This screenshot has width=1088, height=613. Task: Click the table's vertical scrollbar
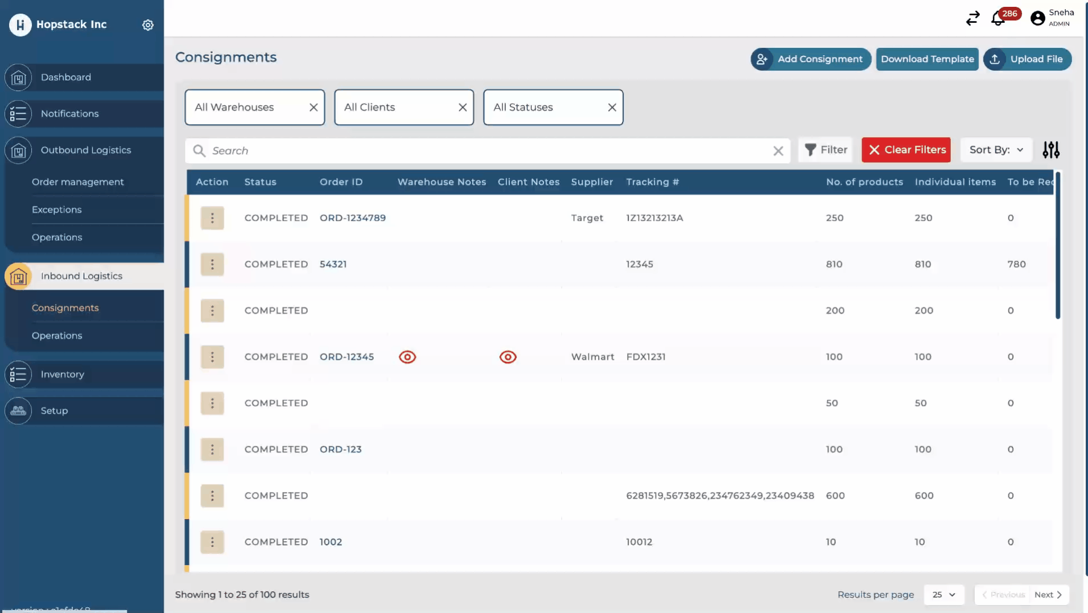(x=1057, y=246)
